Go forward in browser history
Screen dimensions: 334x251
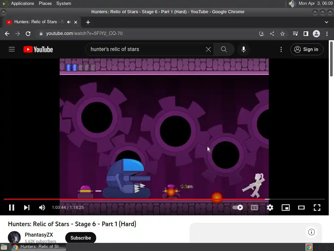coord(18,34)
